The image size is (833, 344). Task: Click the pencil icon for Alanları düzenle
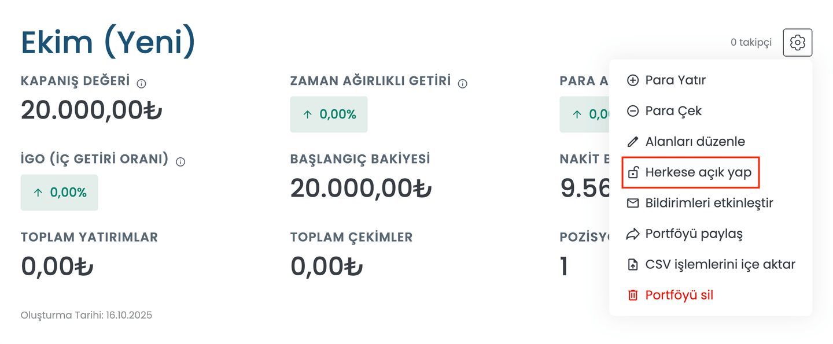tap(633, 142)
